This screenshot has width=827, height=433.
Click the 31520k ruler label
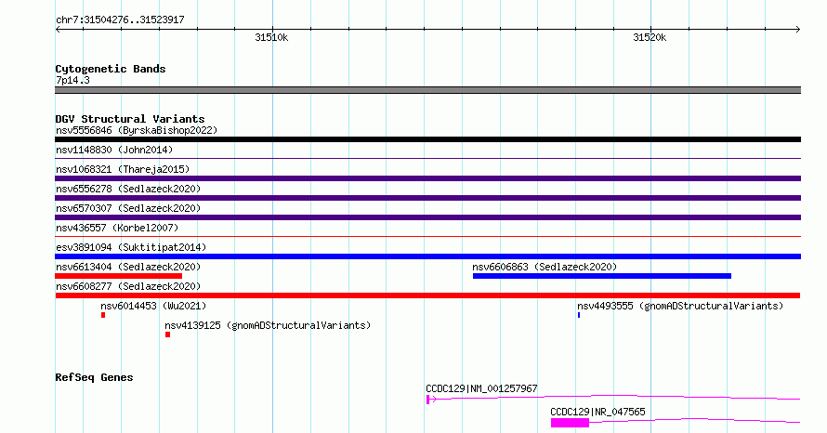click(650, 37)
